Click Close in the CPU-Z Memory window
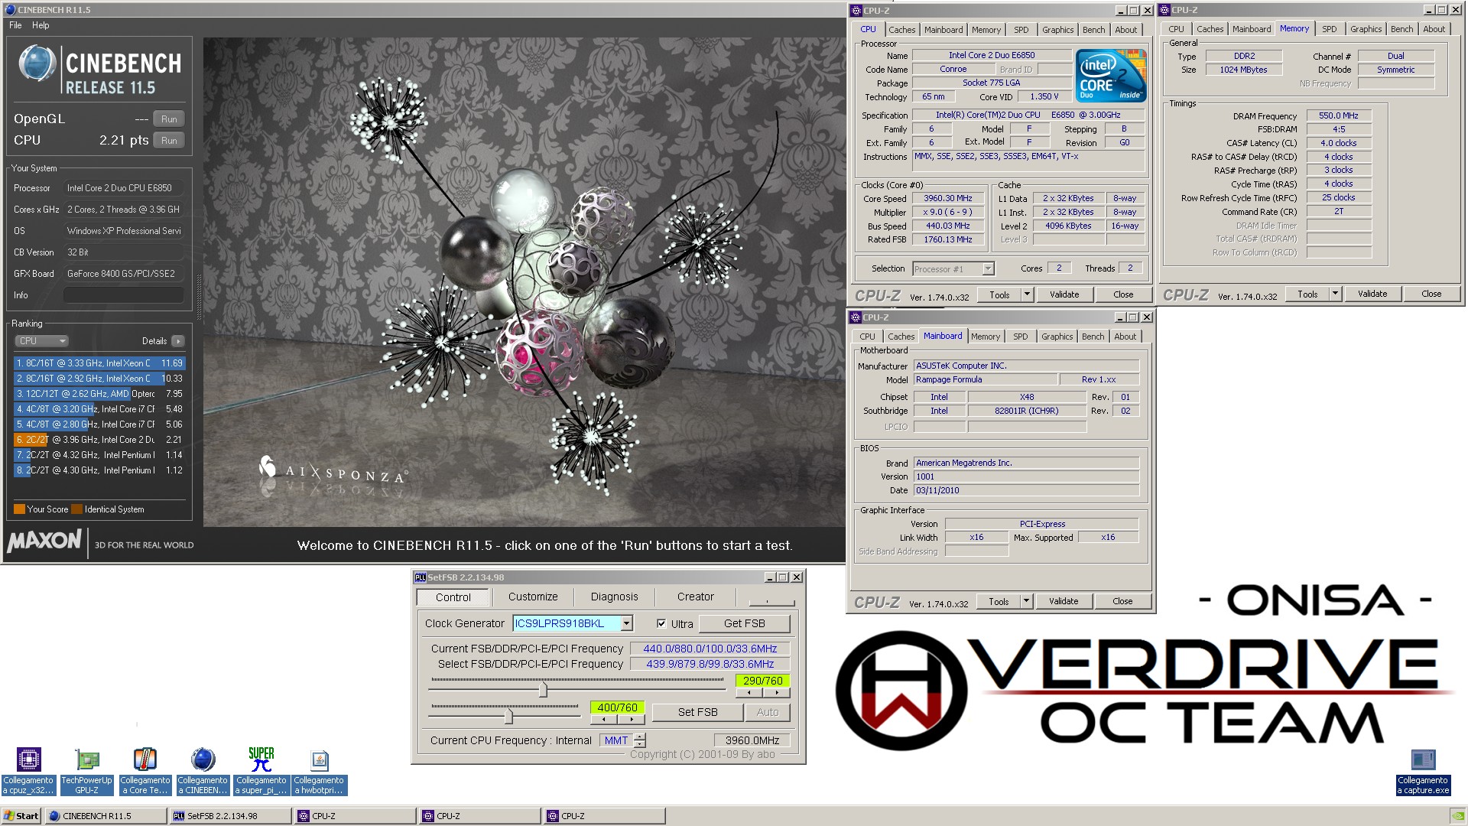The width and height of the screenshot is (1468, 826). tap(1431, 294)
